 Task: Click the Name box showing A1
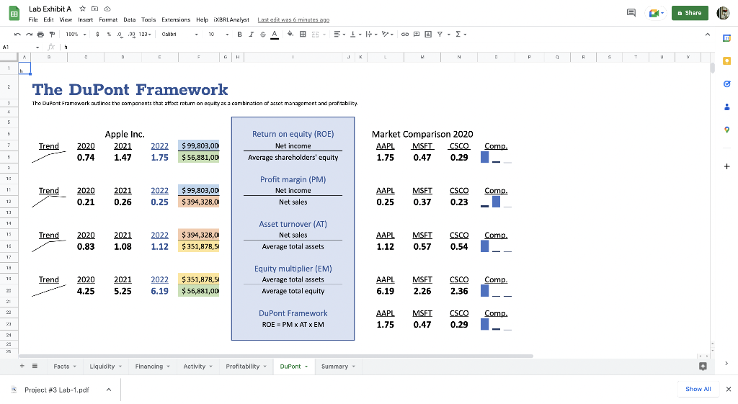point(21,47)
